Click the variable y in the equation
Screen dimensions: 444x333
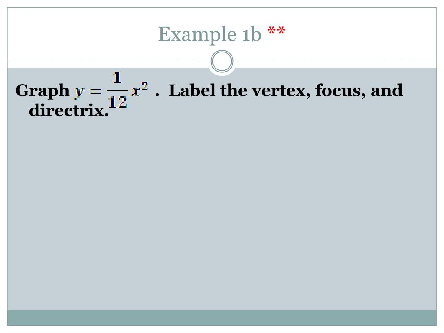[80, 92]
